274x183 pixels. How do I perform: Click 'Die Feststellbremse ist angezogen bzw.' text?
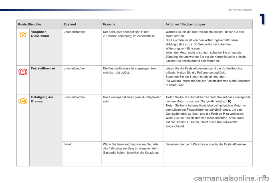tap(130, 68)
